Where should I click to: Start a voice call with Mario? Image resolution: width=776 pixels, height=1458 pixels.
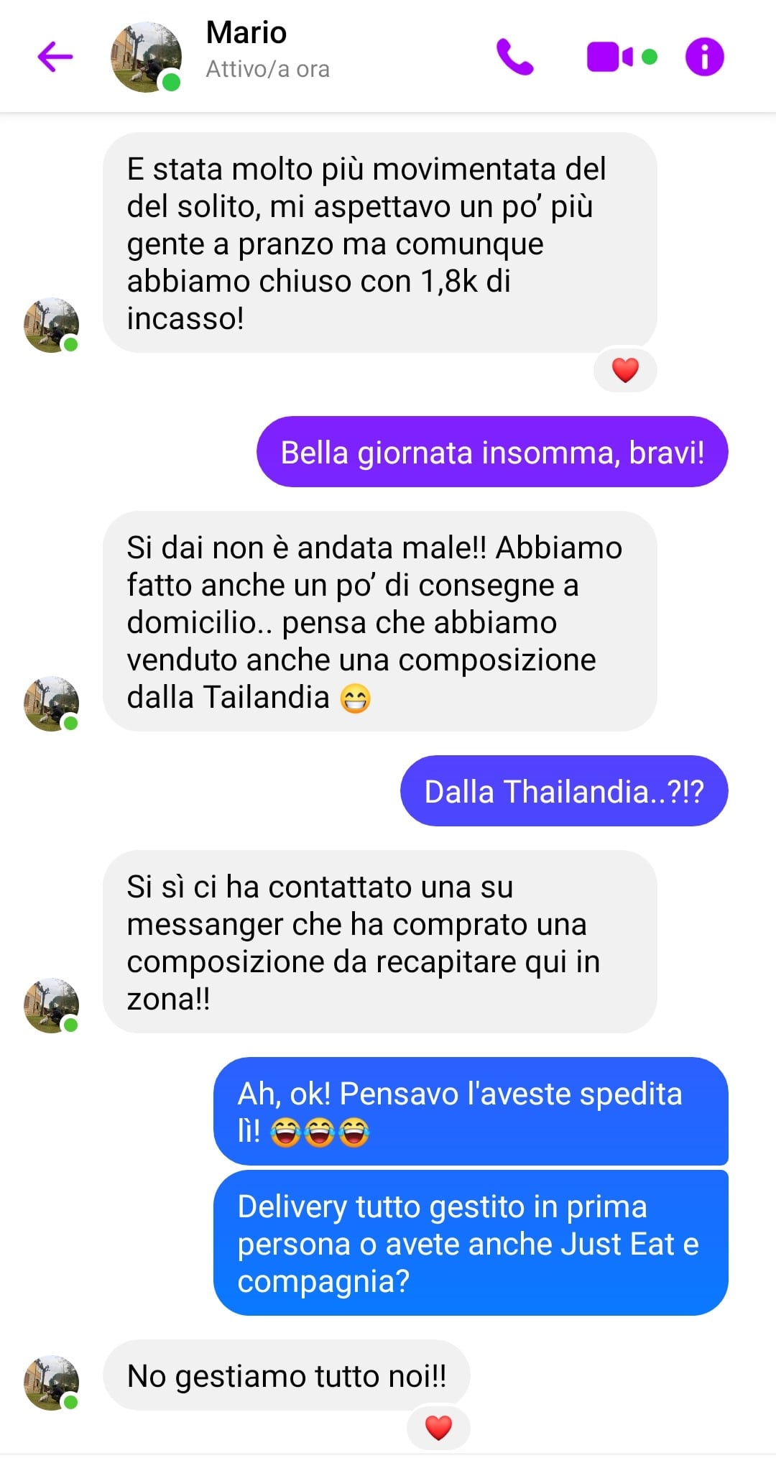(514, 57)
